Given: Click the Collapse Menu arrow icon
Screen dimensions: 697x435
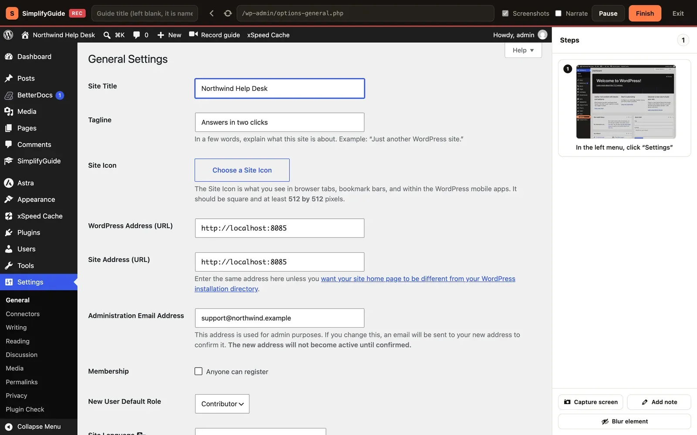Looking at the screenshot, I should pyautogui.click(x=9, y=427).
